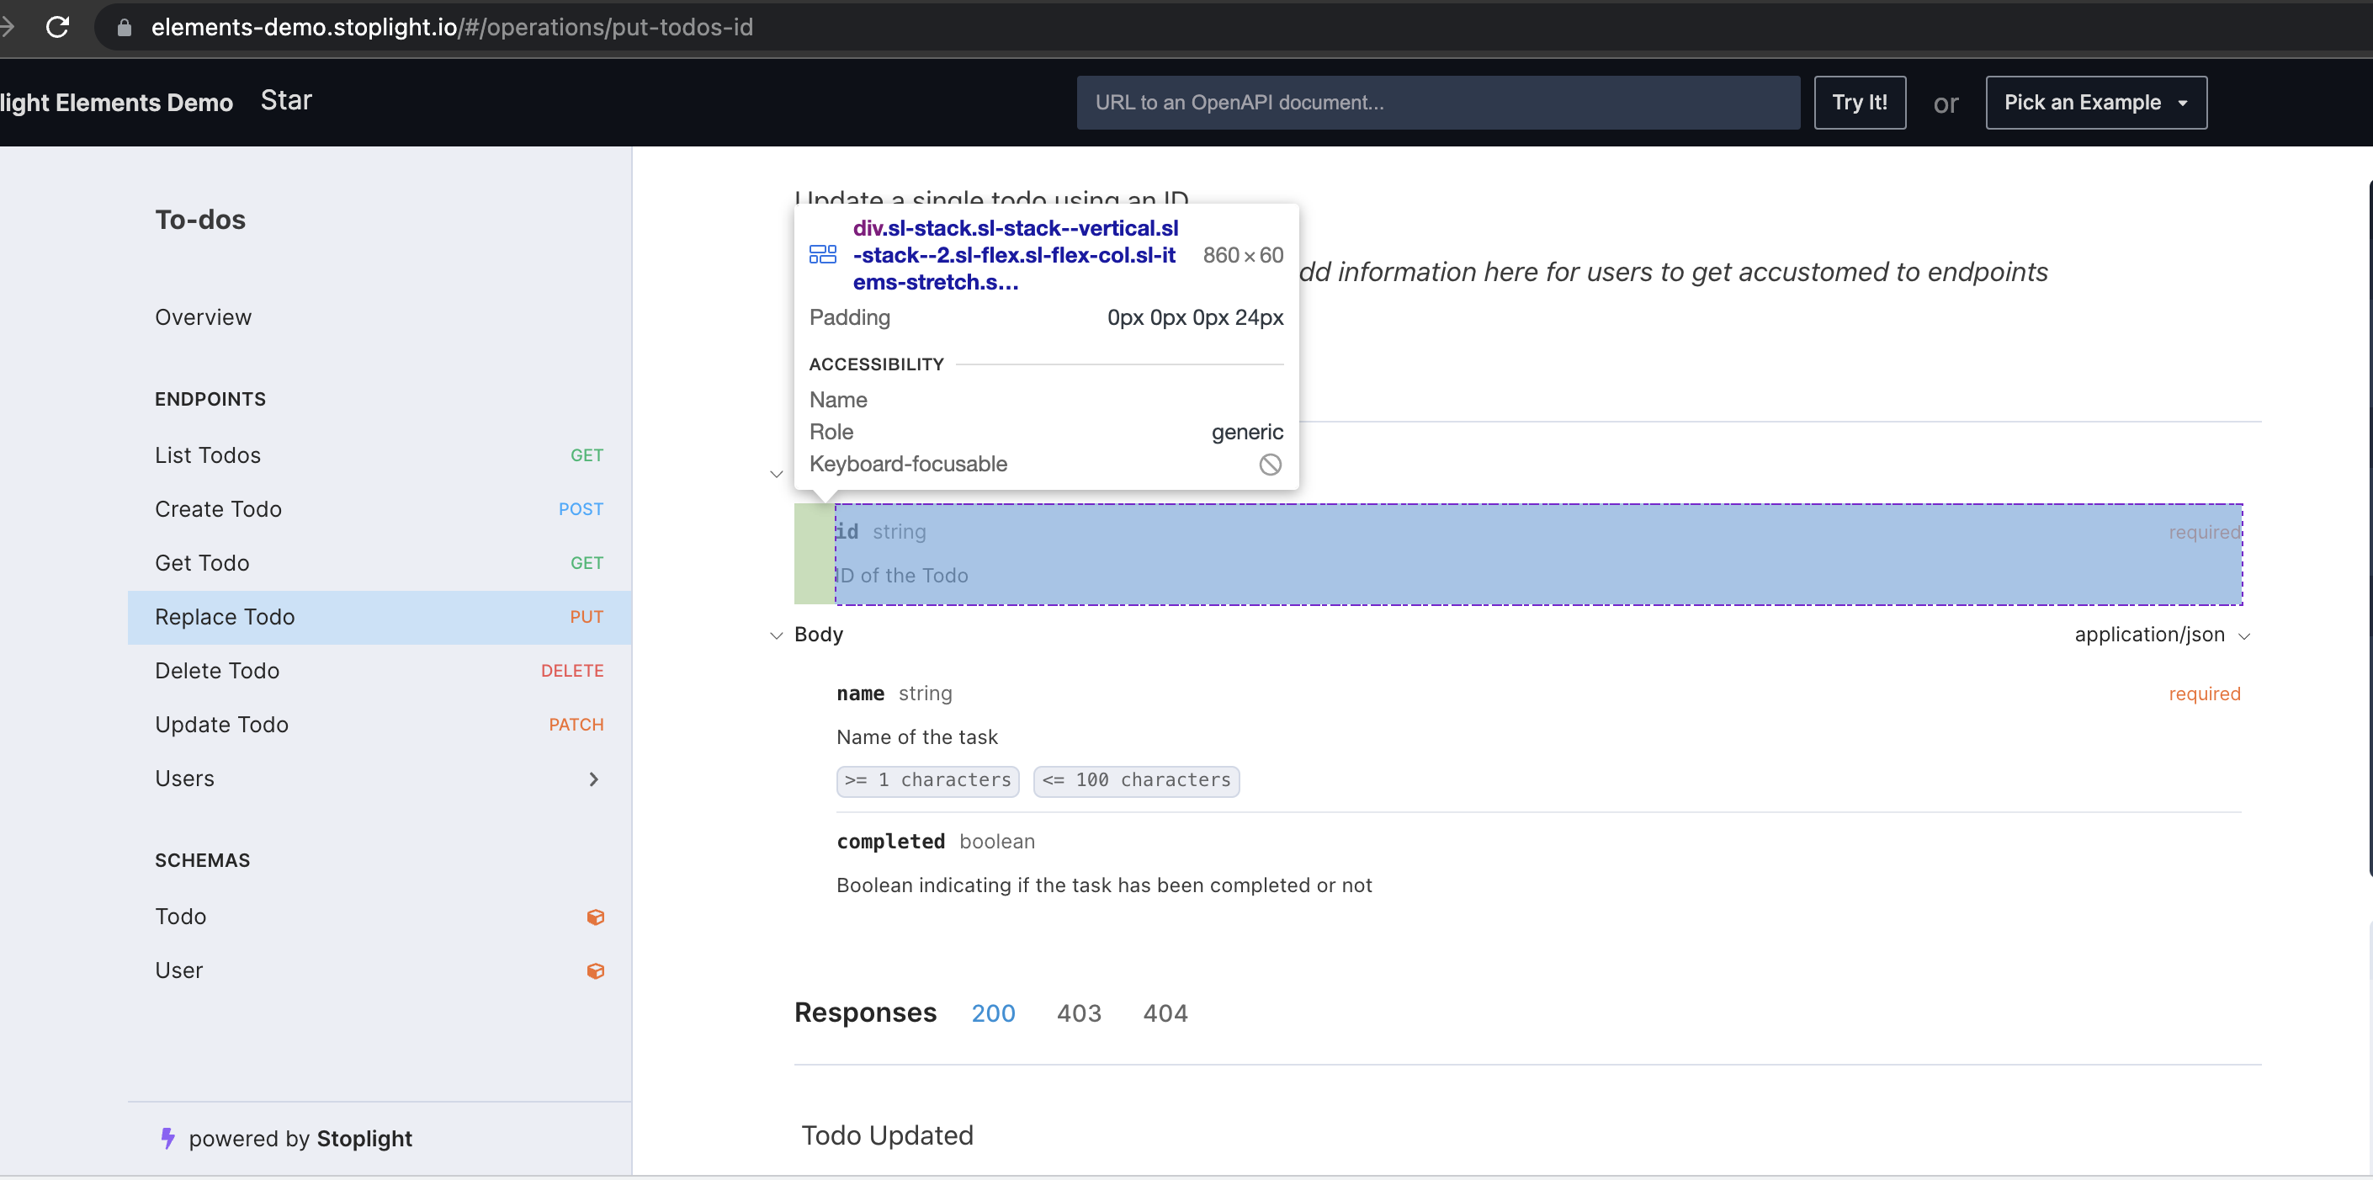Expand the Users section chevron
The height and width of the screenshot is (1180, 2373).
click(593, 779)
